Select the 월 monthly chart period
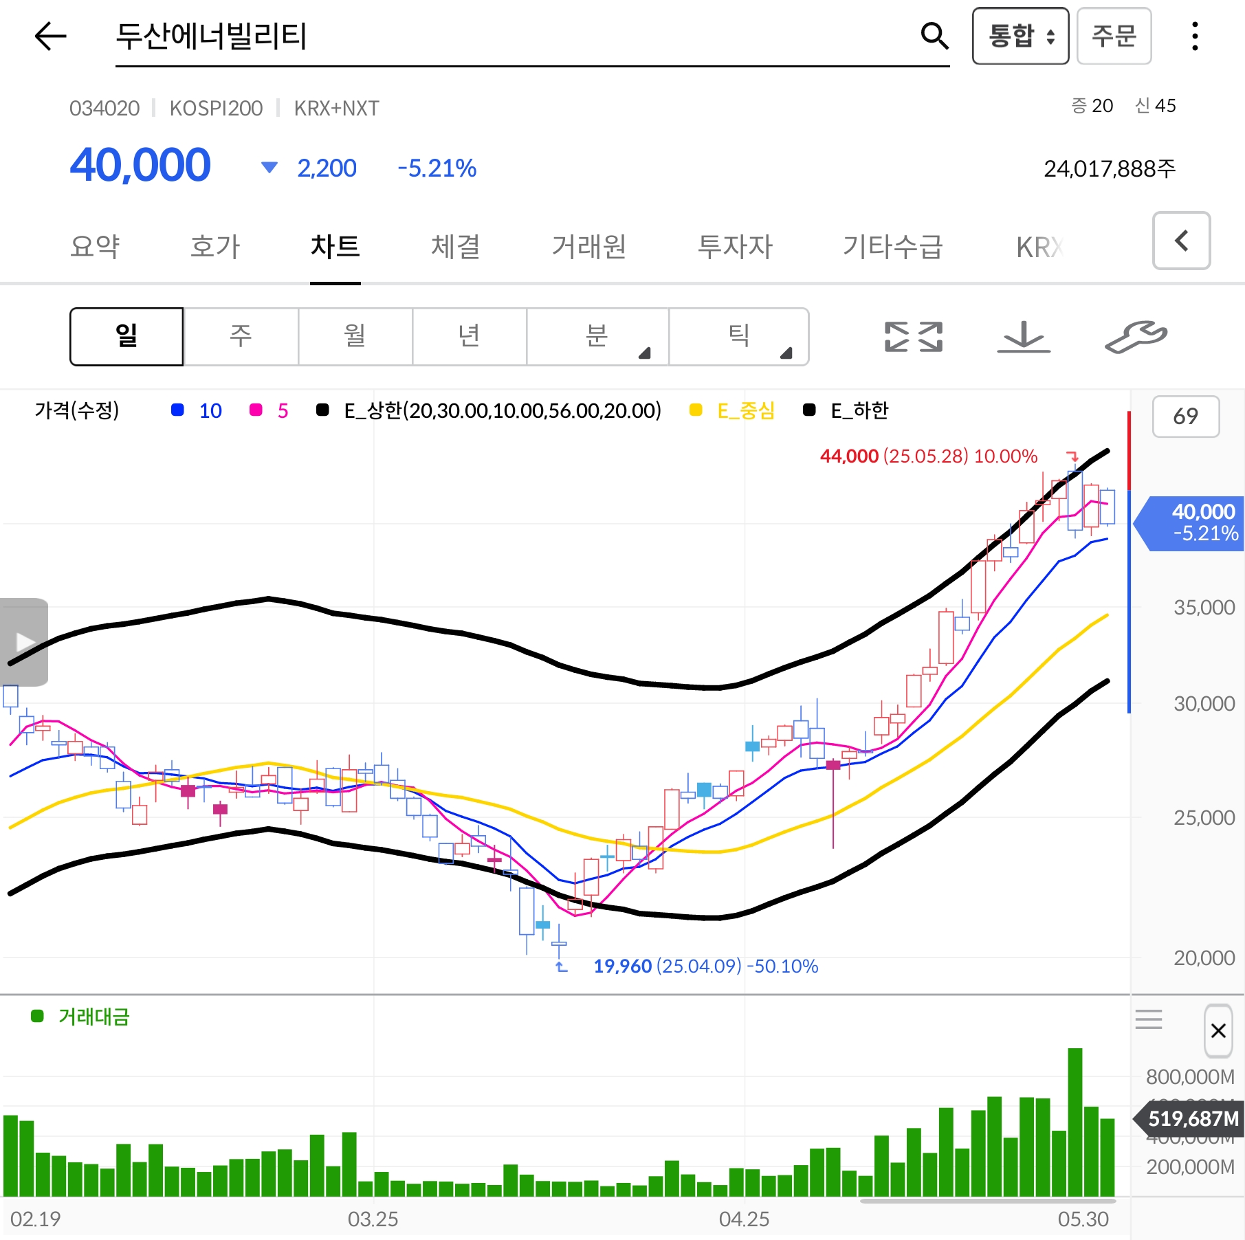 [355, 337]
